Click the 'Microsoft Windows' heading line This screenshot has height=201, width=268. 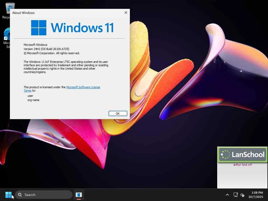tap(35, 45)
